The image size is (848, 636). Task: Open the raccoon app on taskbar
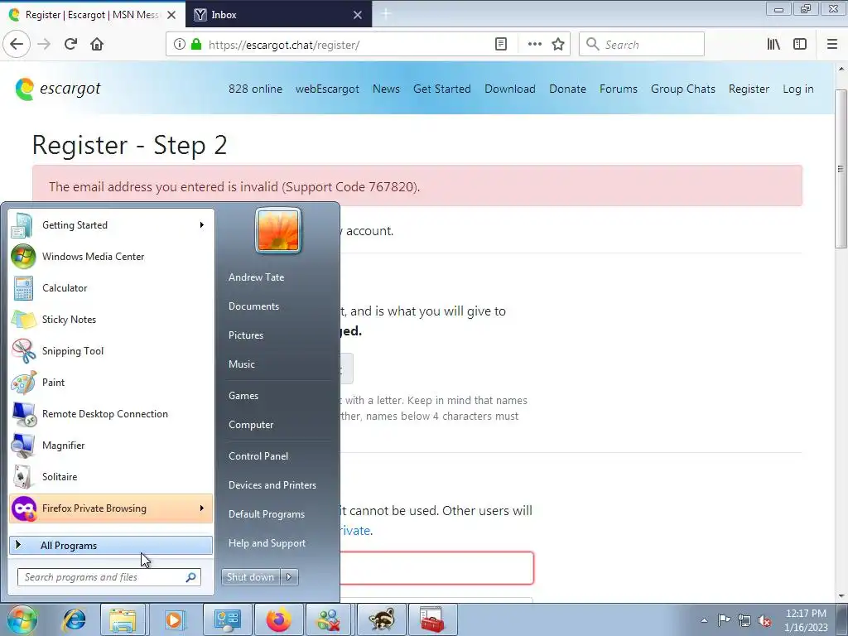[x=381, y=619]
